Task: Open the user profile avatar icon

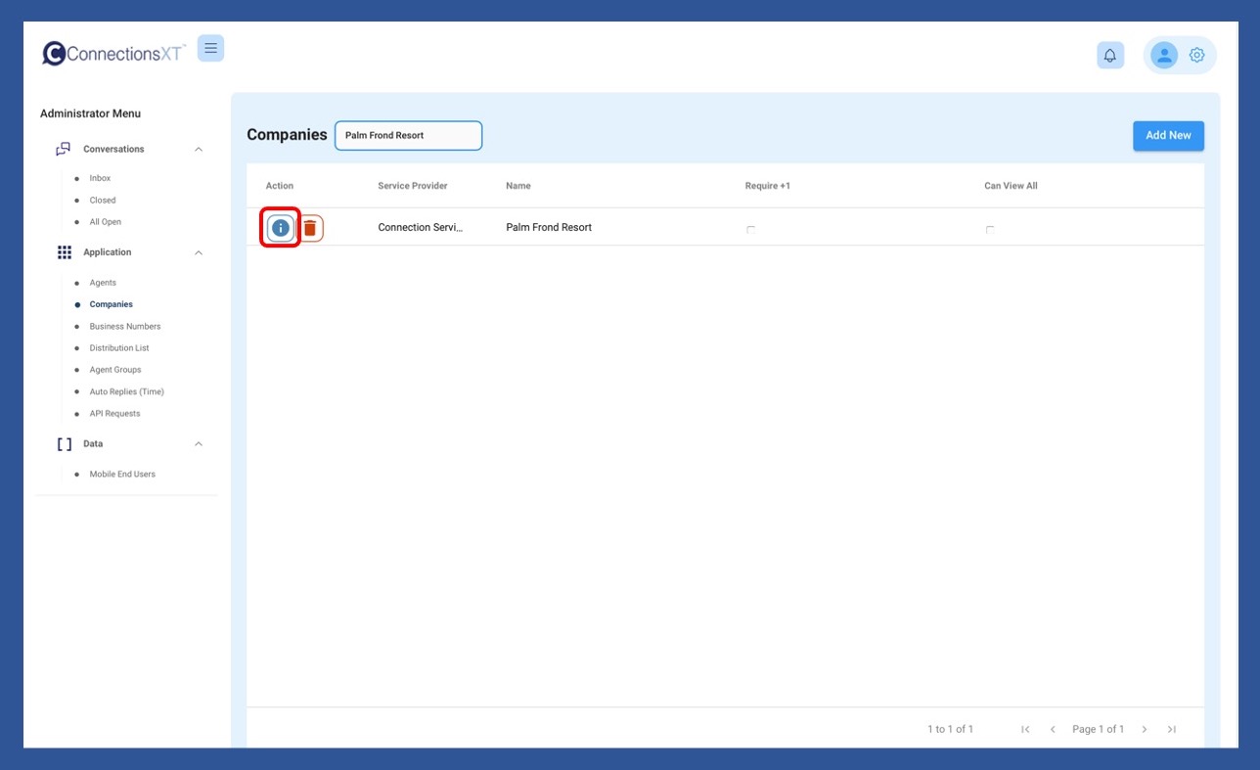Action: pos(1163,56)
